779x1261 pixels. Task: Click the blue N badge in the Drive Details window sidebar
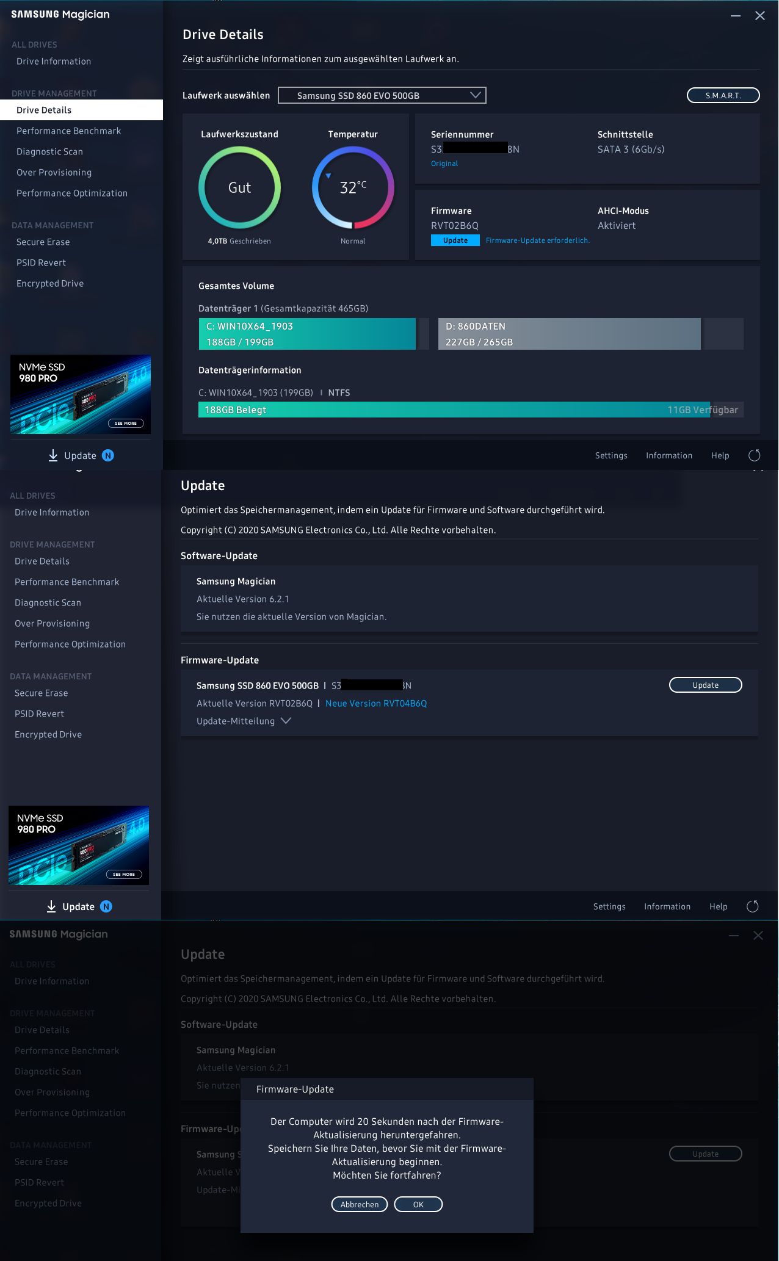click(108, 455)
